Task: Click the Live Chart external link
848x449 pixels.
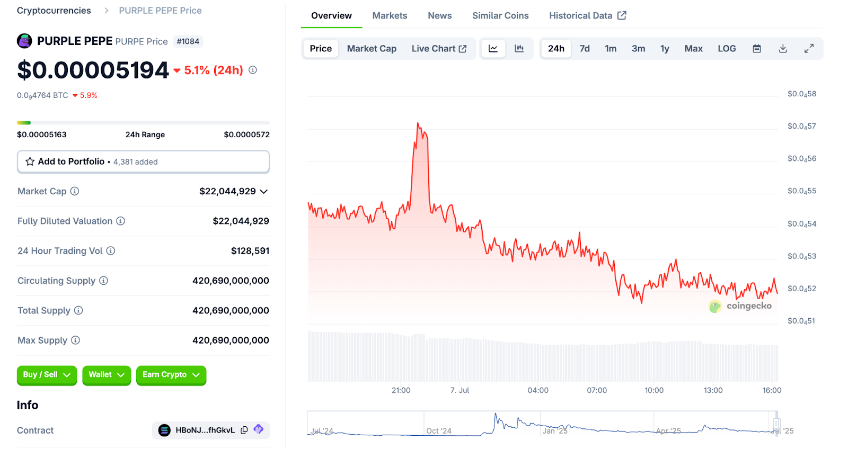Action: (439, 49)
